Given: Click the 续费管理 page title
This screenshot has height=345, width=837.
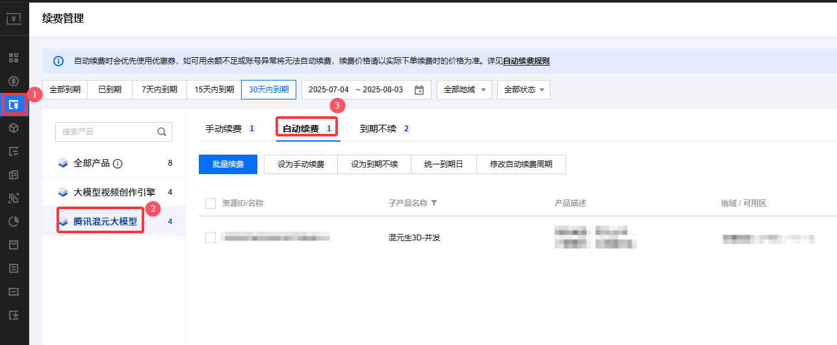Looking at the screenshot, I should coord(63,18).
